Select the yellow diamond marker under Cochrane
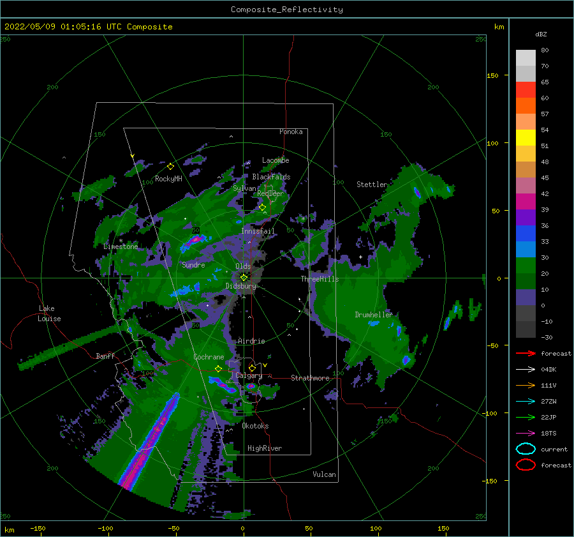This screenshot has height=537, width=574. coord(219,368)
